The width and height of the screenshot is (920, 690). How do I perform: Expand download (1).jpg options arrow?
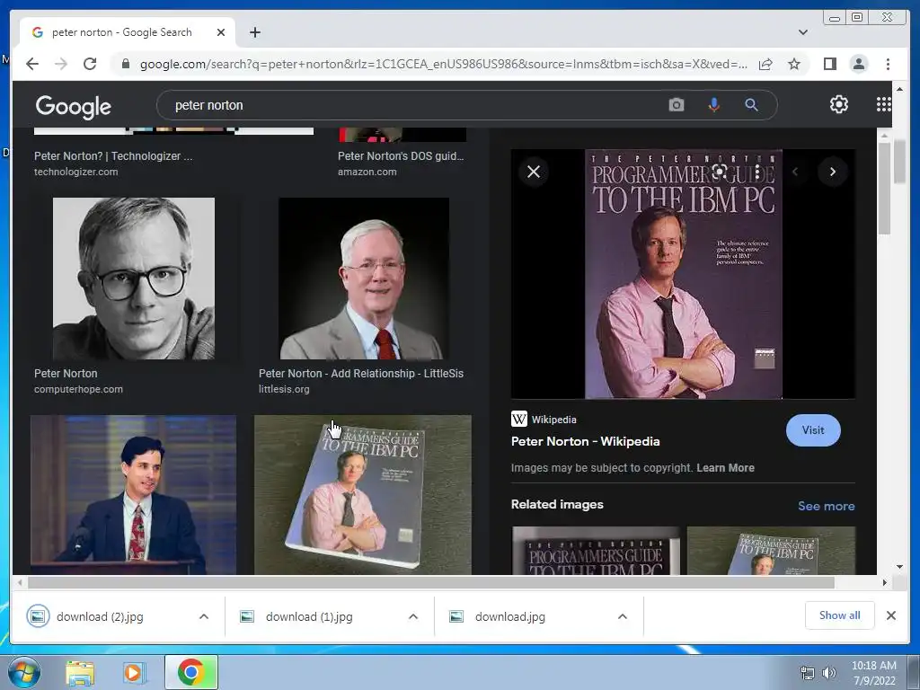(413, 616)
